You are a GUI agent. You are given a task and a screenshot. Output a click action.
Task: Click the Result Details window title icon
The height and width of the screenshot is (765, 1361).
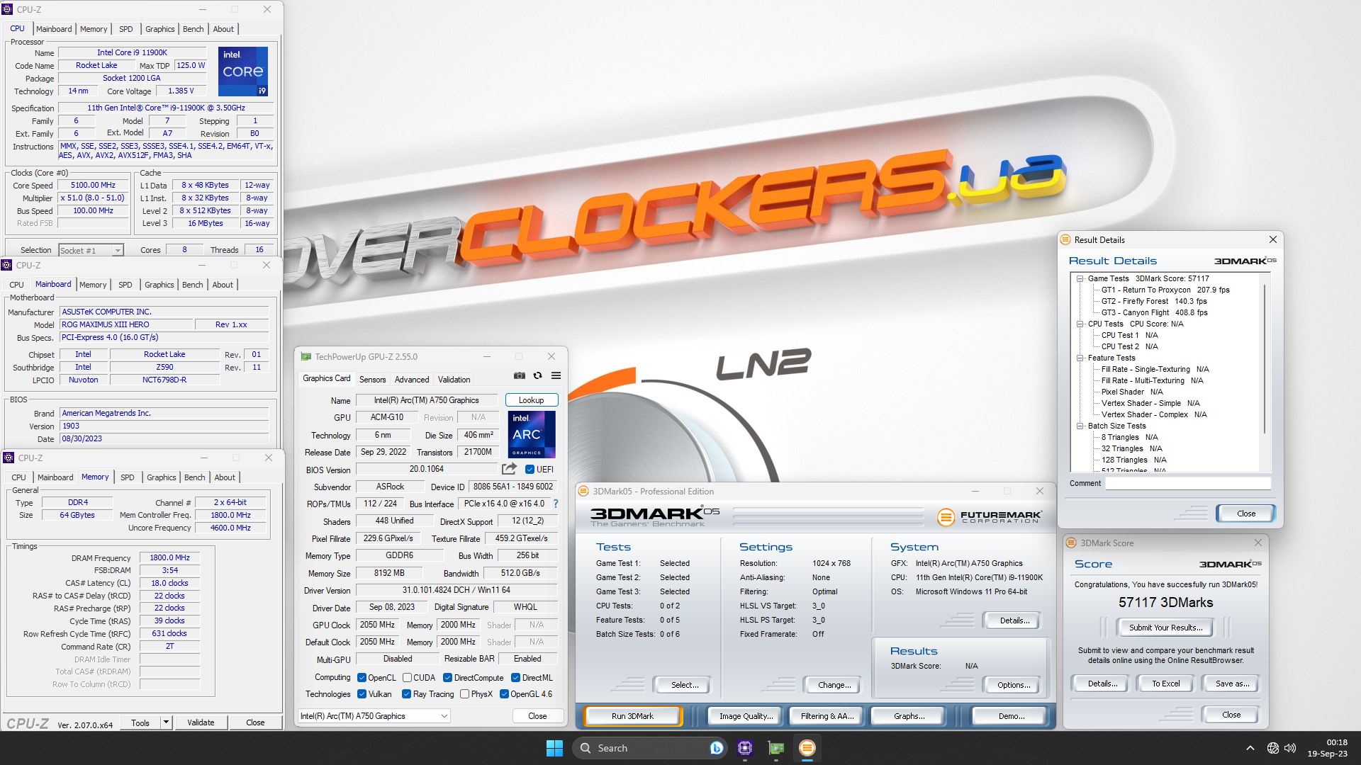coord(1065,239)
